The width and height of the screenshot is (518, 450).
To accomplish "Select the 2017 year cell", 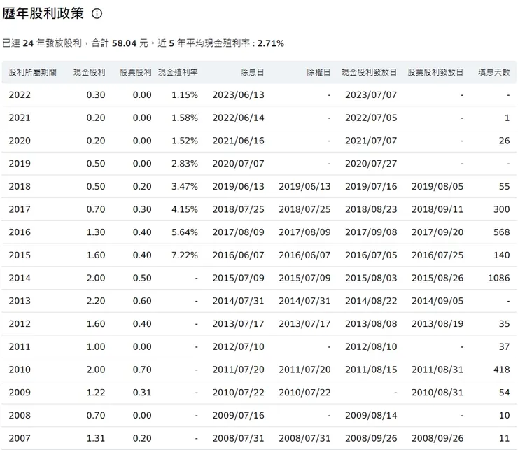I will click(20, 209).
